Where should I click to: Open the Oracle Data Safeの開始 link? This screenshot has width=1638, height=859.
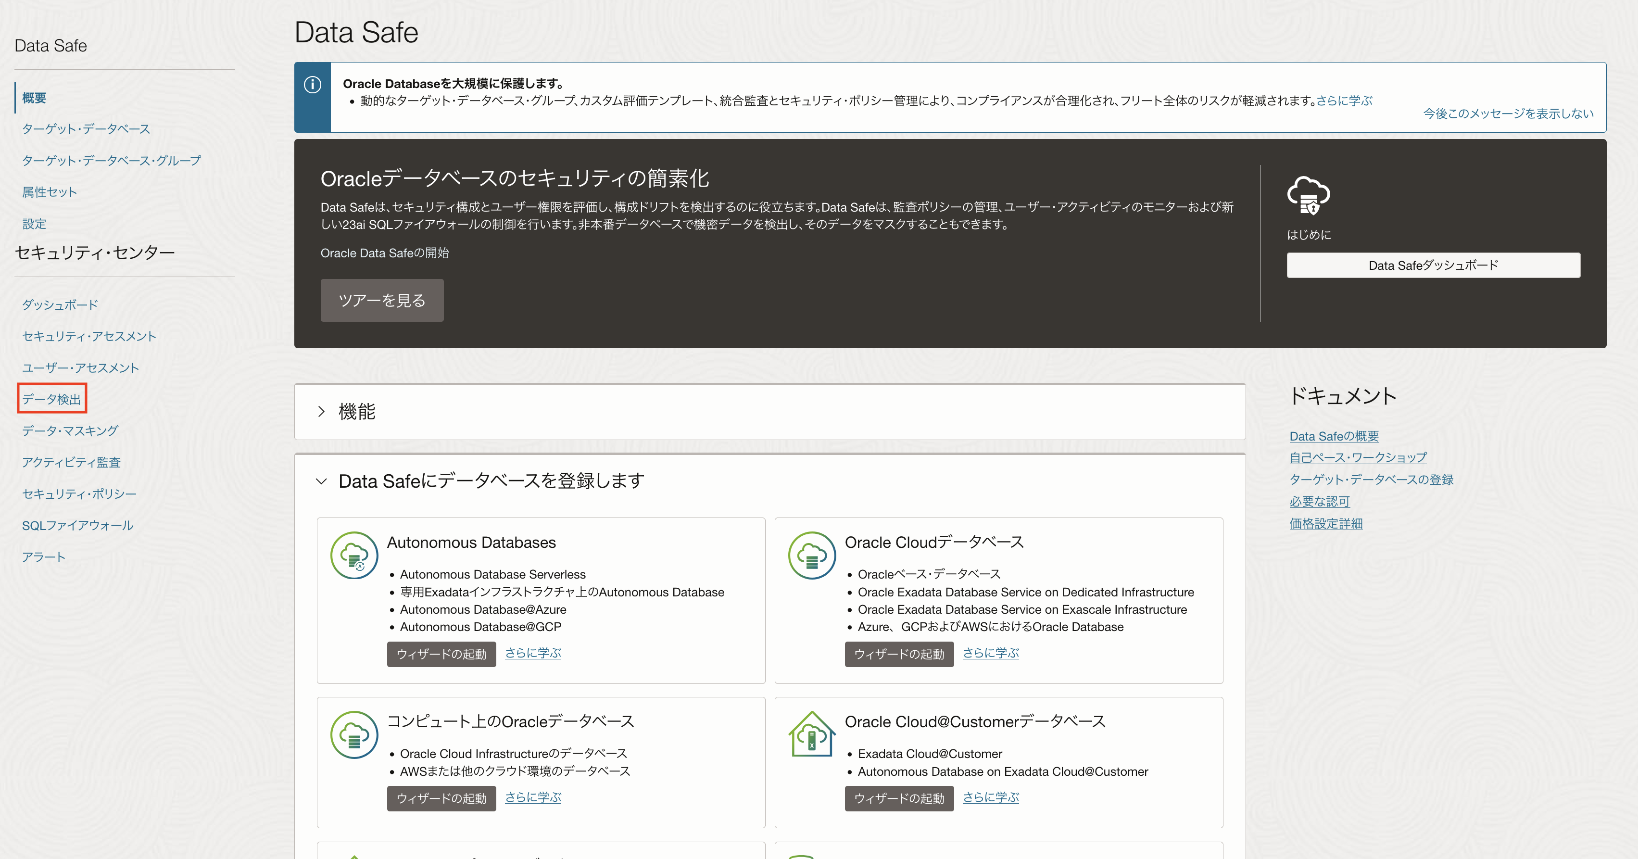[x=385, y=253]
